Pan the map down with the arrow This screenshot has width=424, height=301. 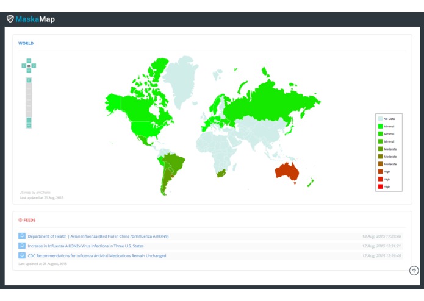pos(29,71)
